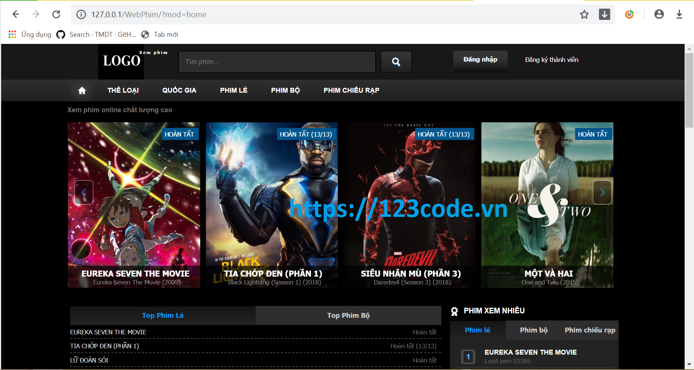The height and width of the screenshot is (370, 694).
Task: Open the THỂ LOẠI dropdown
Action: coord(123,90)
